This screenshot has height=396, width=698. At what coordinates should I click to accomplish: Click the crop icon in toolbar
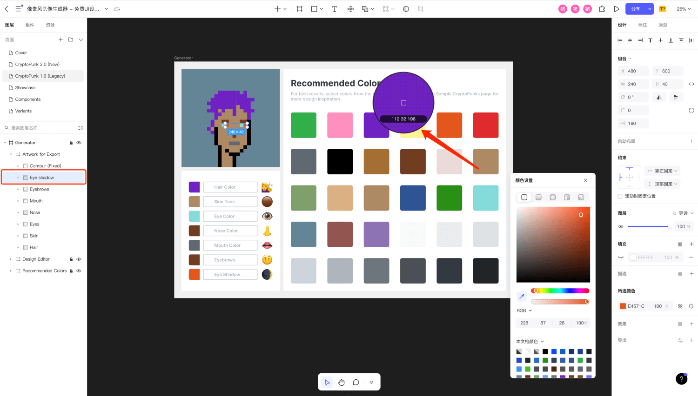point(421,9)
